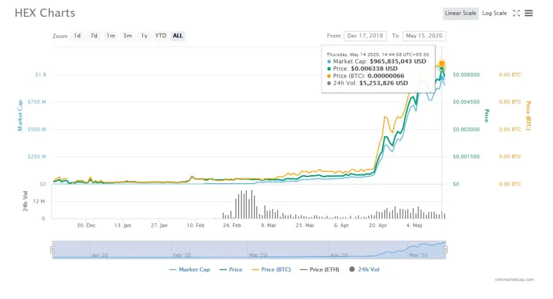553x299 pixels.
Task: Edit the To date field
Action: point(424,36)
